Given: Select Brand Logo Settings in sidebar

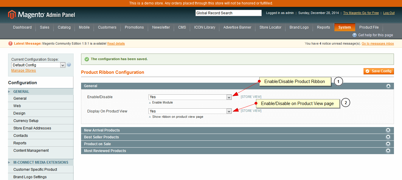Looking at the screenshot, I should (30, 177).
